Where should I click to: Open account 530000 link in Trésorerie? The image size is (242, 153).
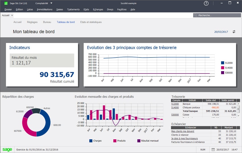175,115
